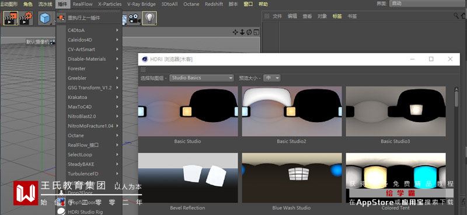Select the Basic Studio2 HDRI thumbnail

[x=291, y=112]
